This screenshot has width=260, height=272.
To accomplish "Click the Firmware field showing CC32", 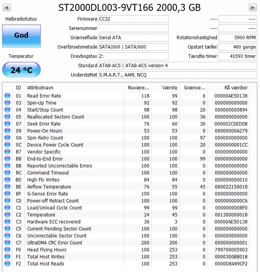I will (x=133, y=19).
